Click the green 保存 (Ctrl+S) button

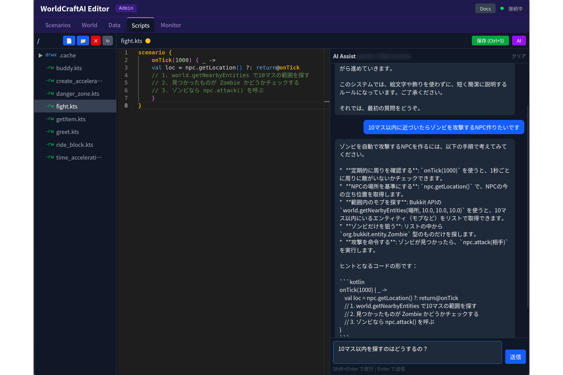pyautogui.click(x=490, y=41)
